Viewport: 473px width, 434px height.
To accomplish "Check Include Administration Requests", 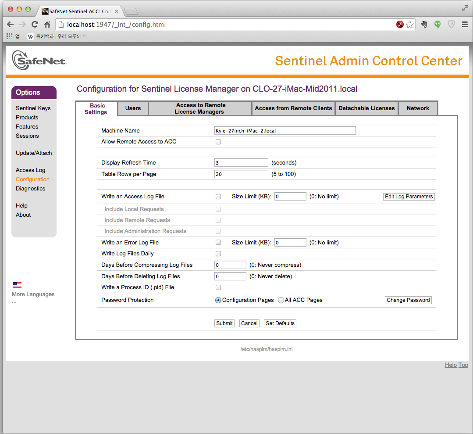I will tap(218, 231).
